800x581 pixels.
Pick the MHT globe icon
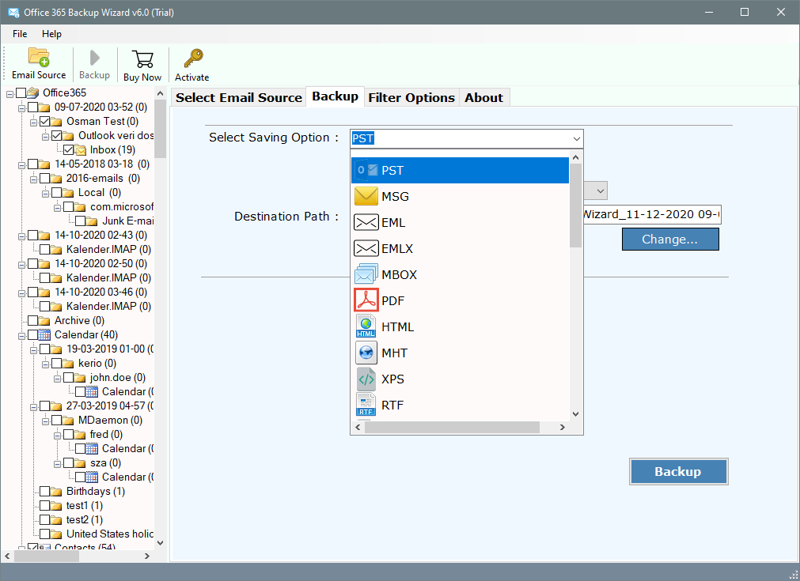click(x=366, y=353)
